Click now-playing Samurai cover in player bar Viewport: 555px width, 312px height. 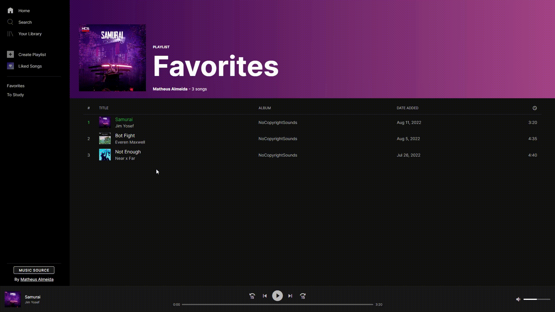click(13, 299)
